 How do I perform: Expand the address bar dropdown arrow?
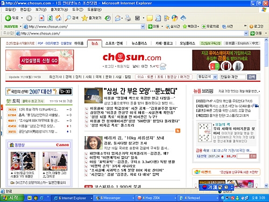[246, 33]
